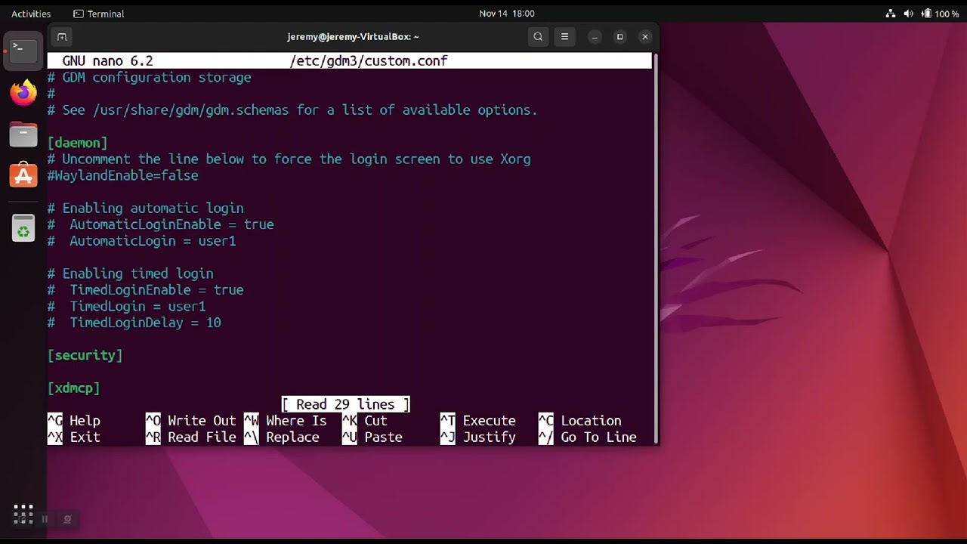This screenshot has width=967, height=544.
Task: Open a new terminal tab with the tab icon
Action: [62, 36]
